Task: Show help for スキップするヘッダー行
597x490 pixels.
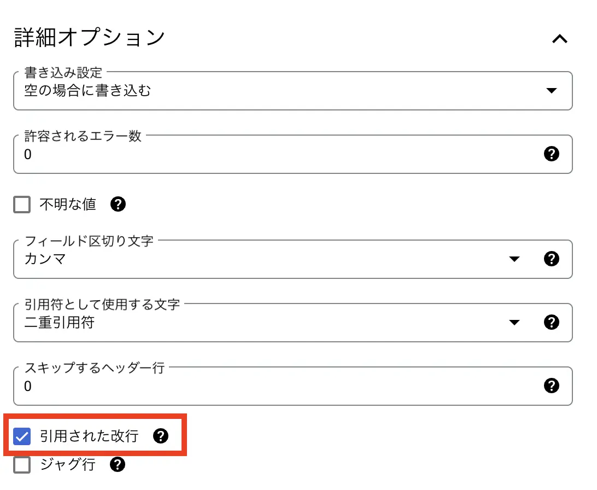Action: click(x=551, y=386)
